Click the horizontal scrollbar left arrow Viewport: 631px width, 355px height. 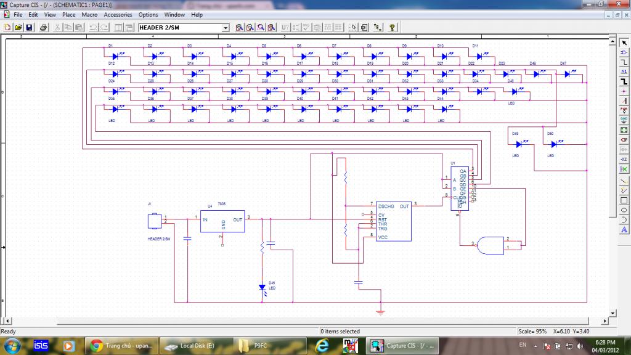click(7, 321)
